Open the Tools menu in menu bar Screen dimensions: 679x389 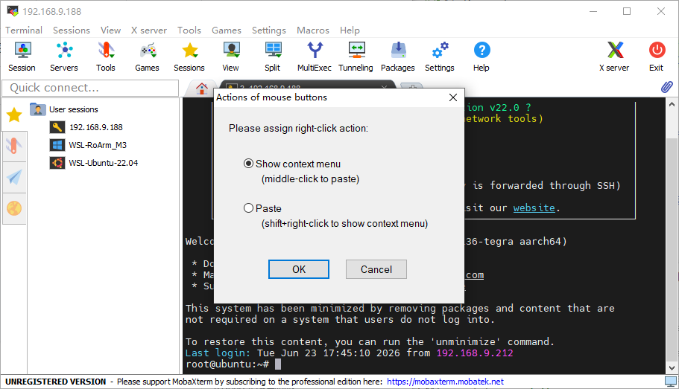189,30
